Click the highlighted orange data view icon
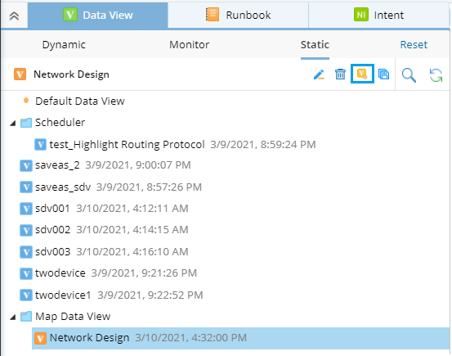Viewport: 452px width, 356px height. pyautogui.click(x=362, y=74)
